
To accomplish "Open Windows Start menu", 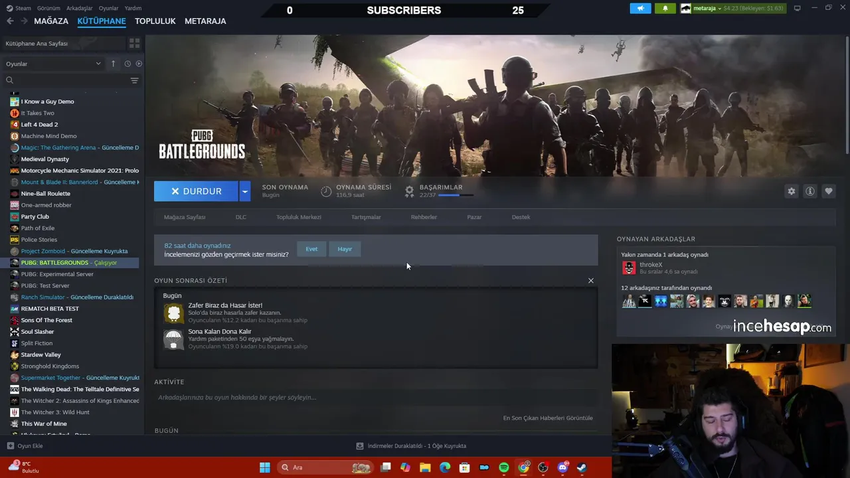I will (265, 467).
